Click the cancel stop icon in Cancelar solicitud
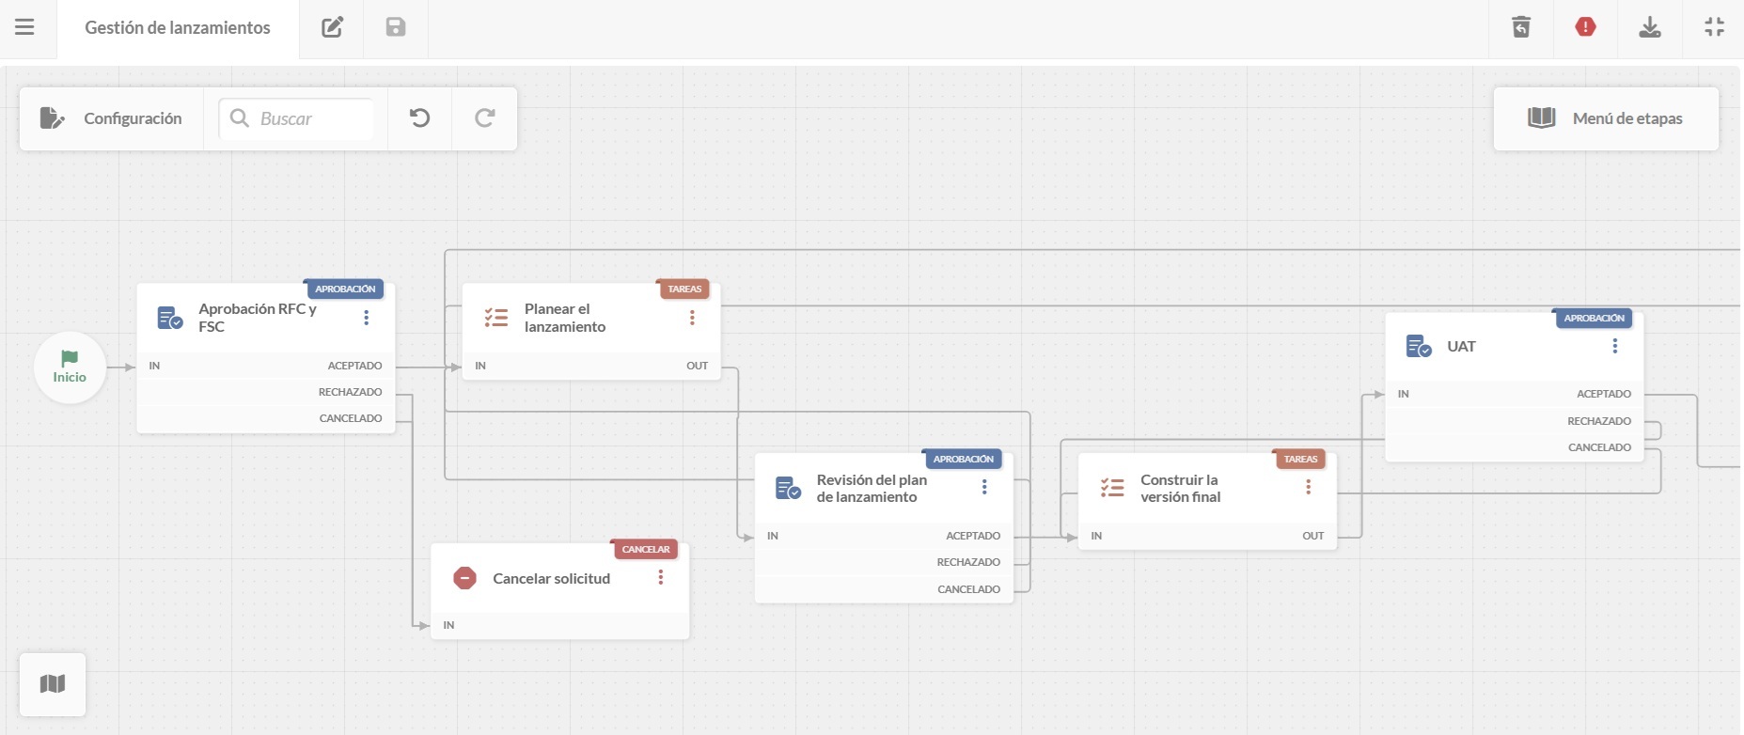Viewport: 1744px width, 735px height. [x=464, y=578]
